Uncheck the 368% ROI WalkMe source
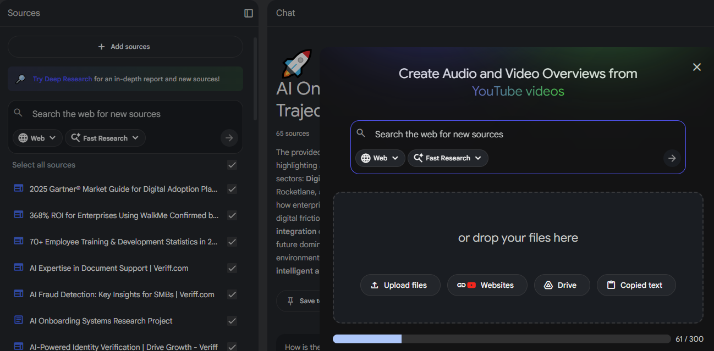 [x=232, y=215]
